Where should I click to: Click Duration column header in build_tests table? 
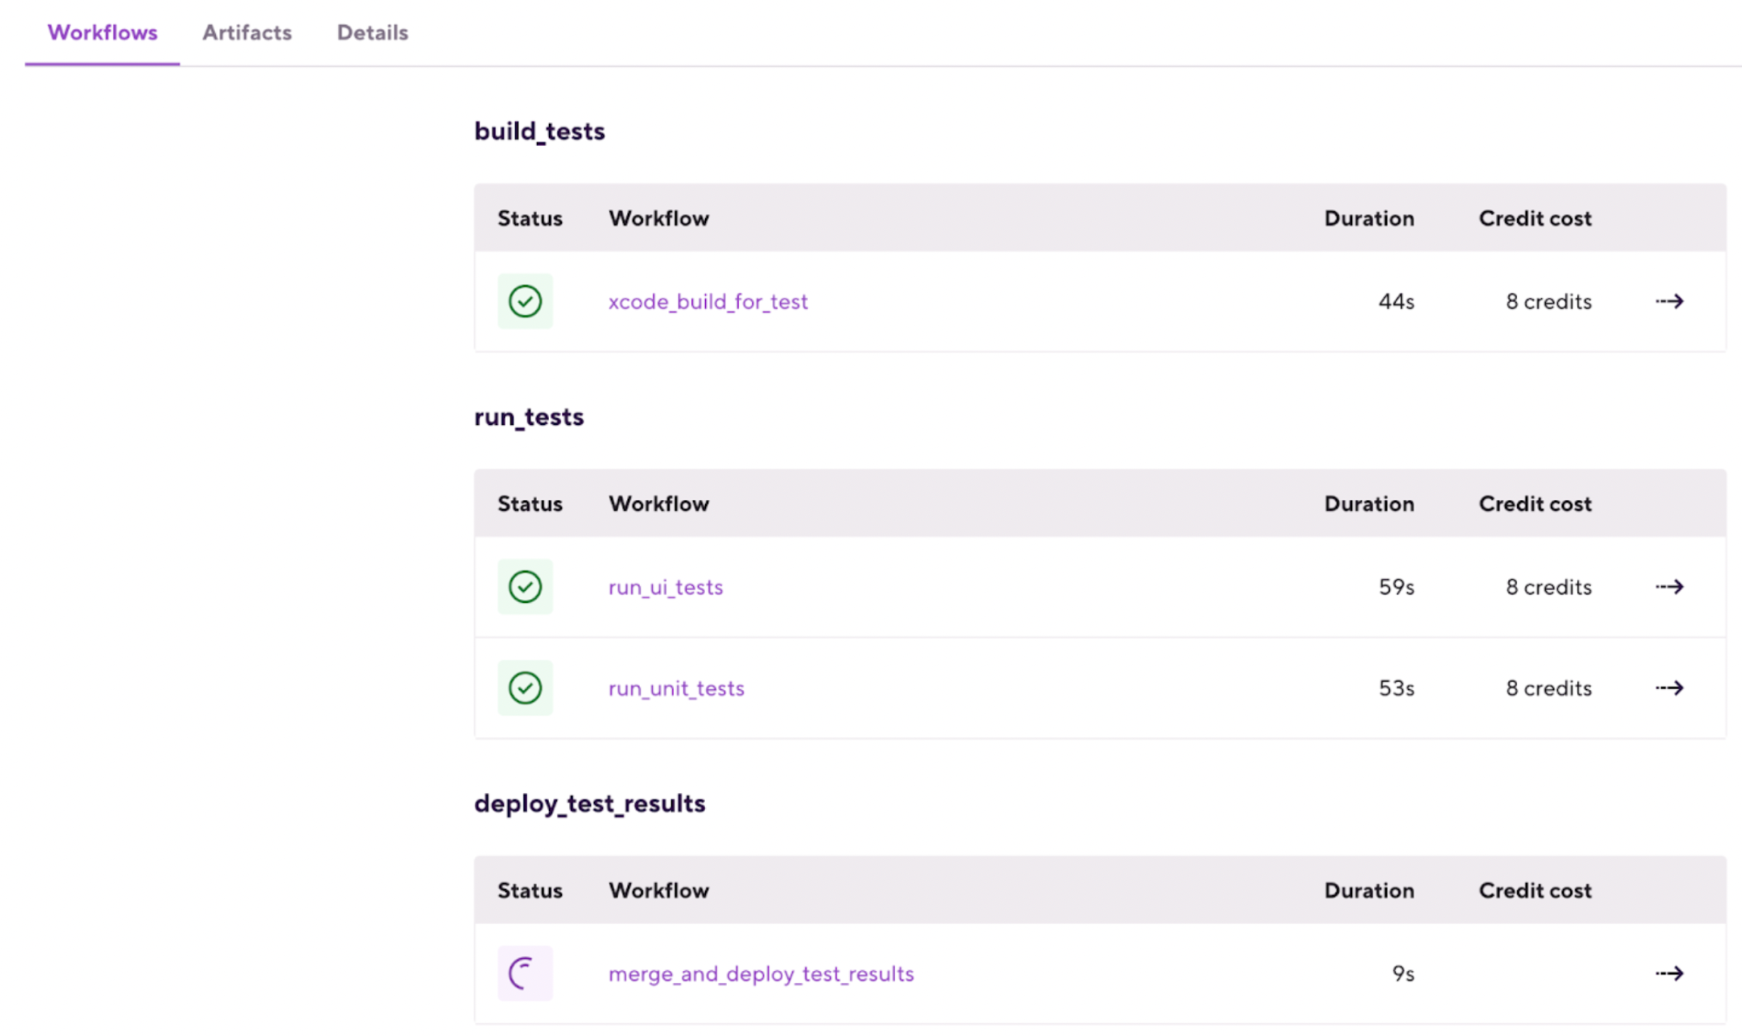coord(1369,218)
